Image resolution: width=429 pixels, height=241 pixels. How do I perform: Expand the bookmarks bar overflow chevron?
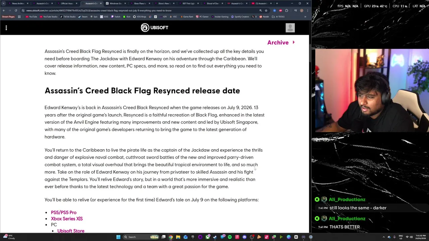point(305,17)
